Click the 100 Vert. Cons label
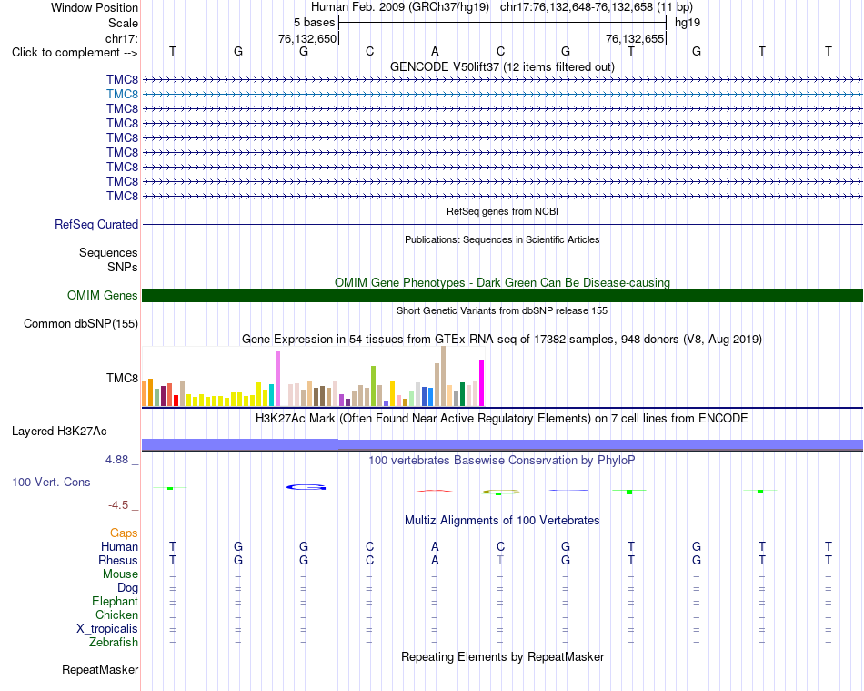Viewport: 864px width, 691px height. [51, 482]
